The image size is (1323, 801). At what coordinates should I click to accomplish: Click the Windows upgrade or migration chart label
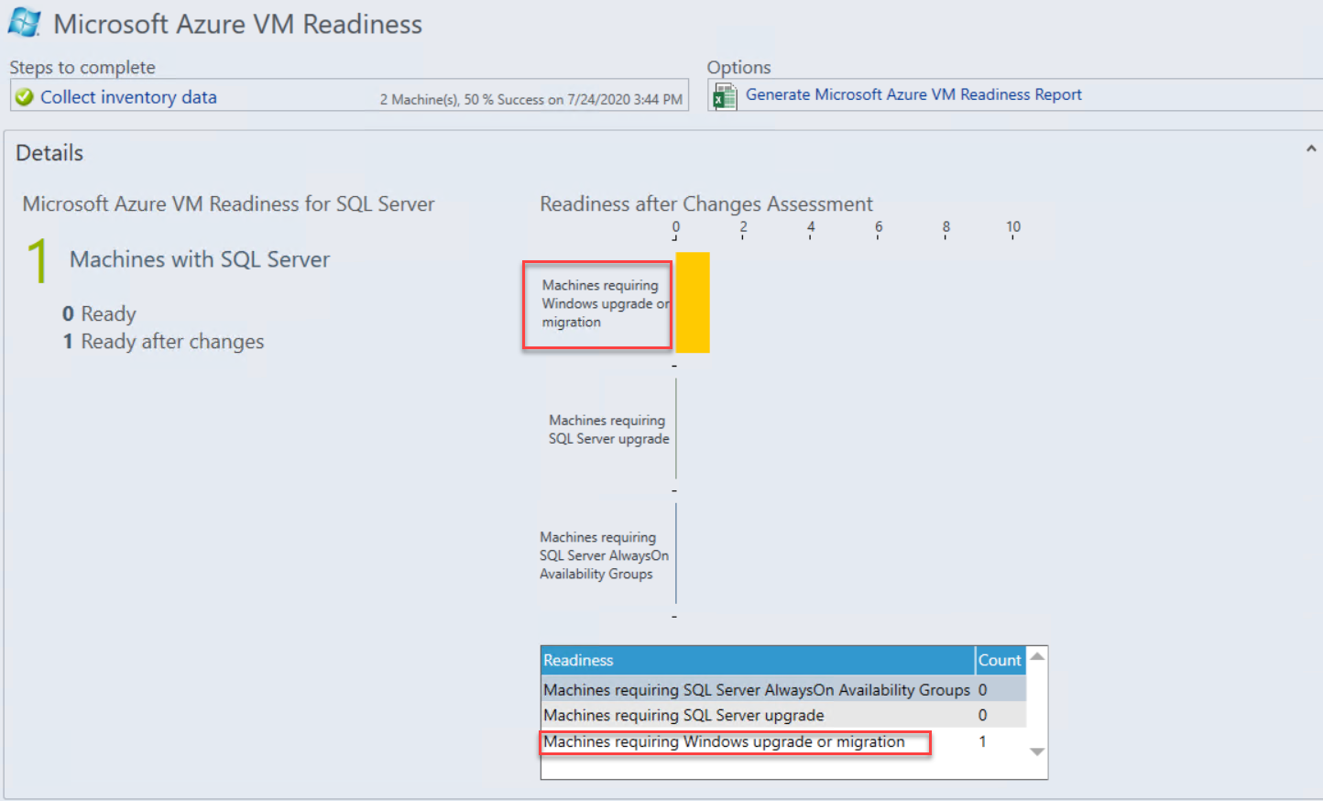point(604,303)
